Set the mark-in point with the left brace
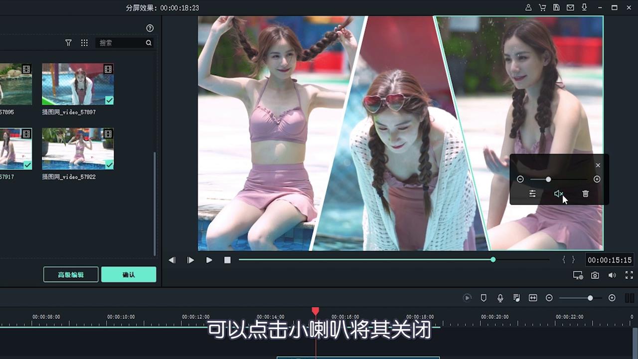Image resolution: width=638 pixels, height=359 pixels. point(564,260)
